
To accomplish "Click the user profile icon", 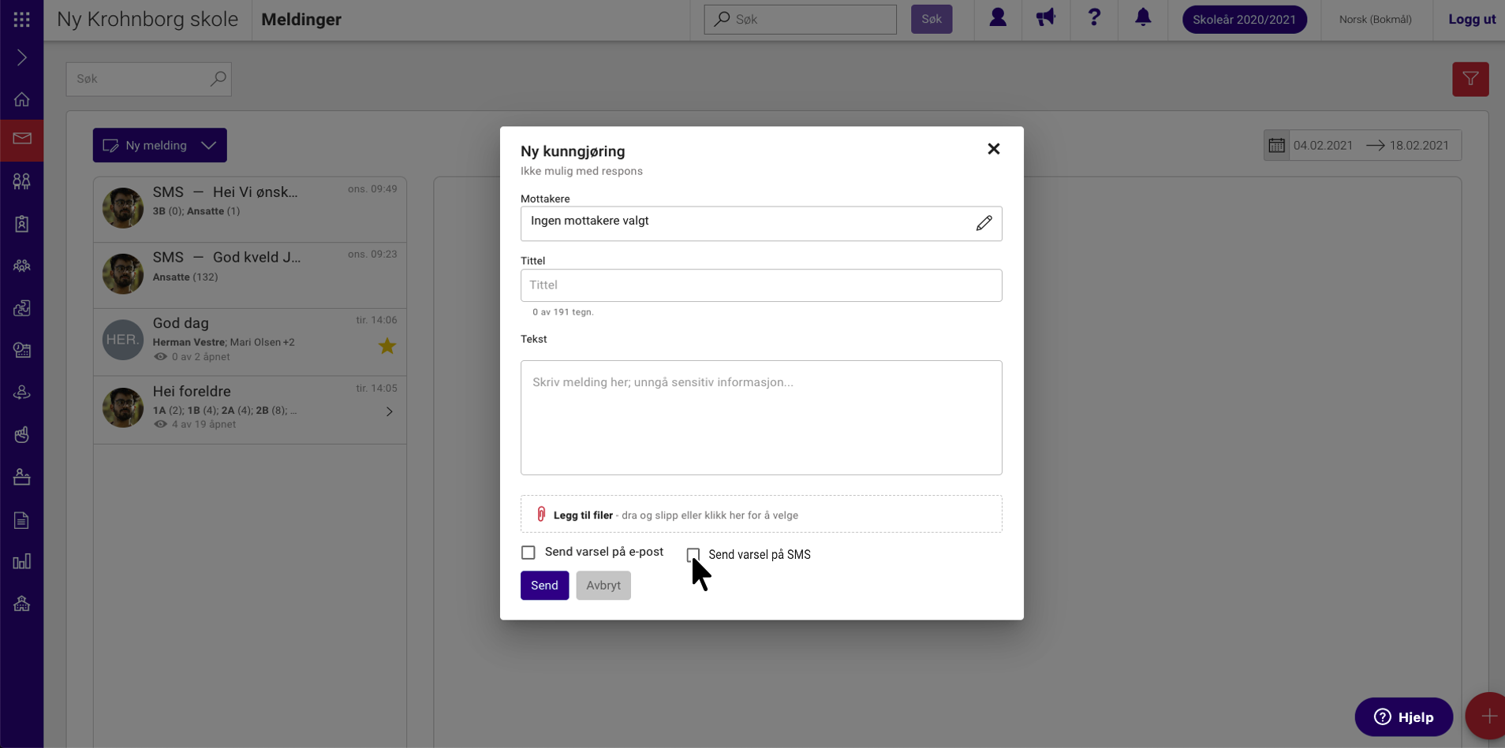I will pos(998,17).
